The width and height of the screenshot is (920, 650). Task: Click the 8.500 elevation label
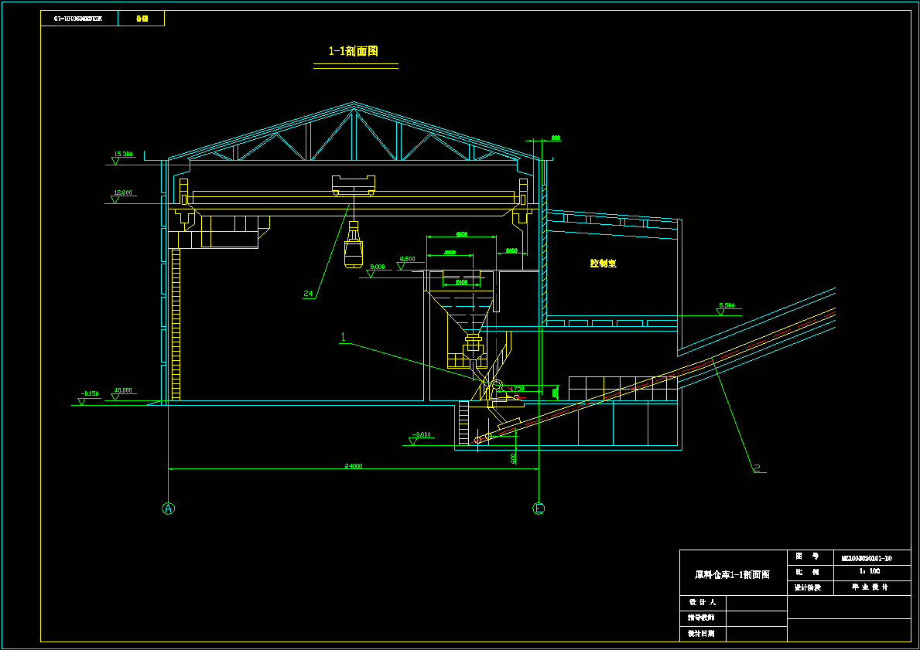pyautogui.click(x=407, y=258)
